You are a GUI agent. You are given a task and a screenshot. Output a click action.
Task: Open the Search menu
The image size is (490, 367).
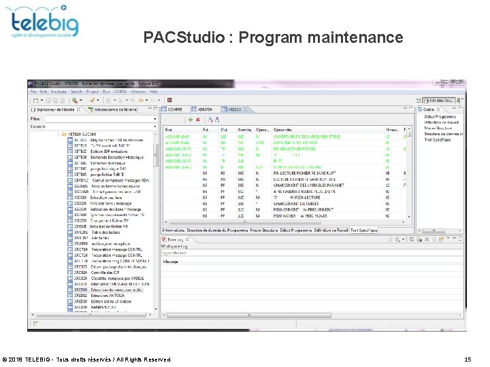(x=76, y=92)
